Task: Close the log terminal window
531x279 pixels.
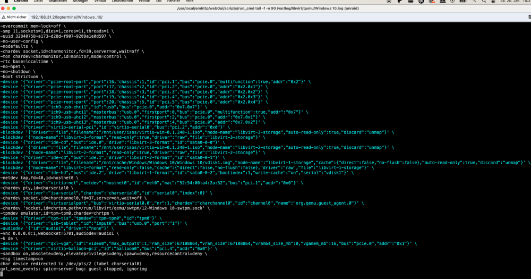Action: pos(3,9)
